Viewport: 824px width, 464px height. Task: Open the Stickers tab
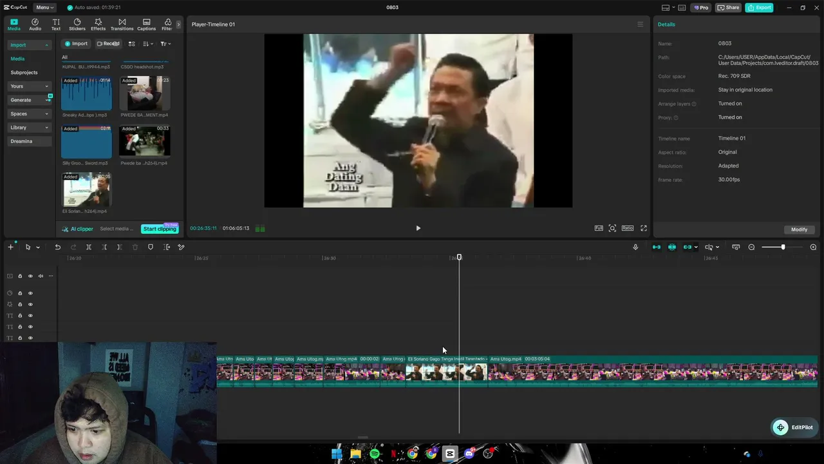77,24
